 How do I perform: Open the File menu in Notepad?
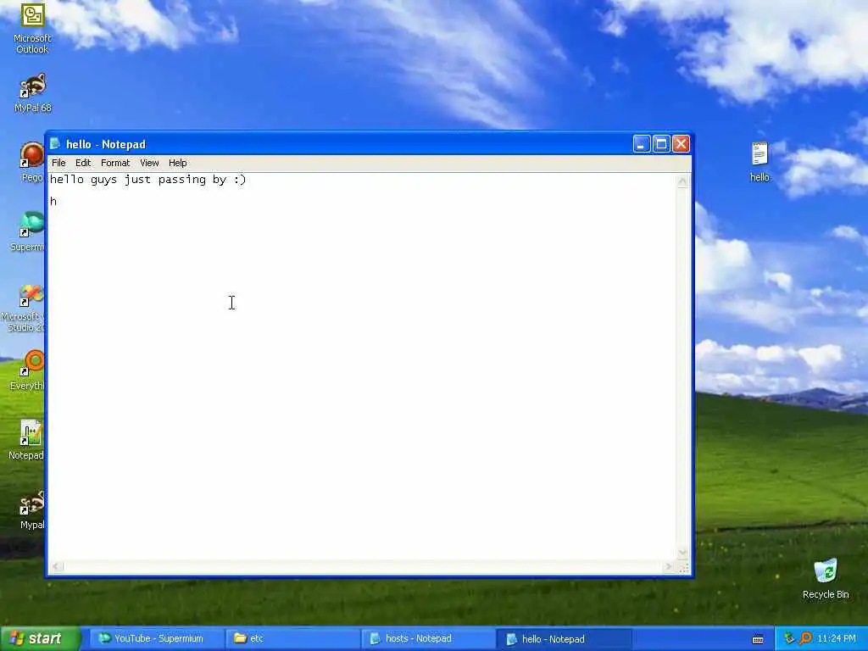tap(58, 163)
